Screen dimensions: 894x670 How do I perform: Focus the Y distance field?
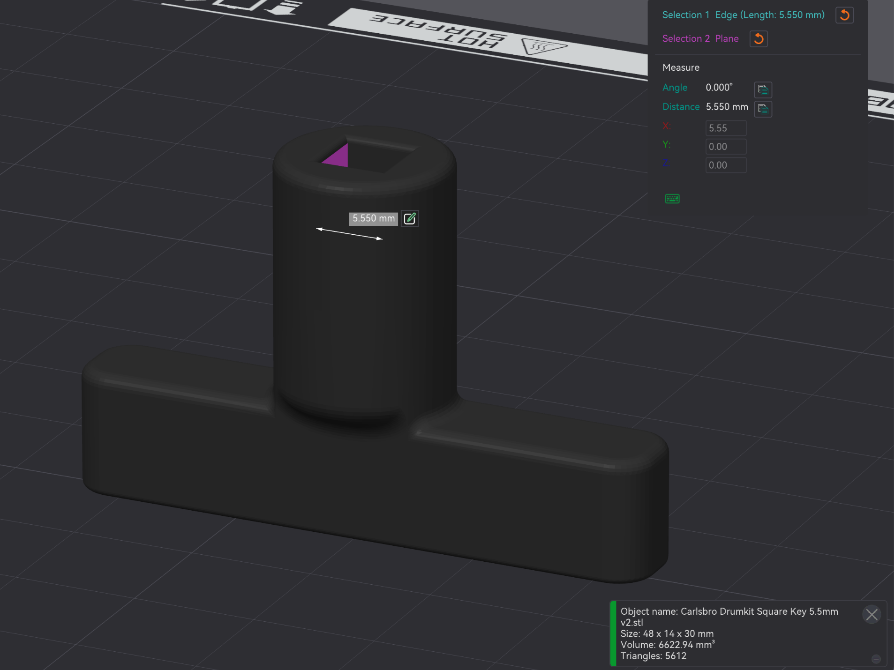click(726, 147)
